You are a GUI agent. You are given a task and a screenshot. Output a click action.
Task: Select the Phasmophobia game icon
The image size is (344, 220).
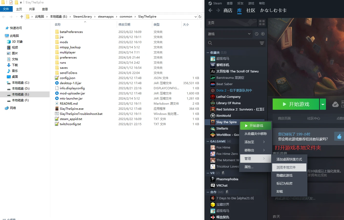[x=213, y=179]
